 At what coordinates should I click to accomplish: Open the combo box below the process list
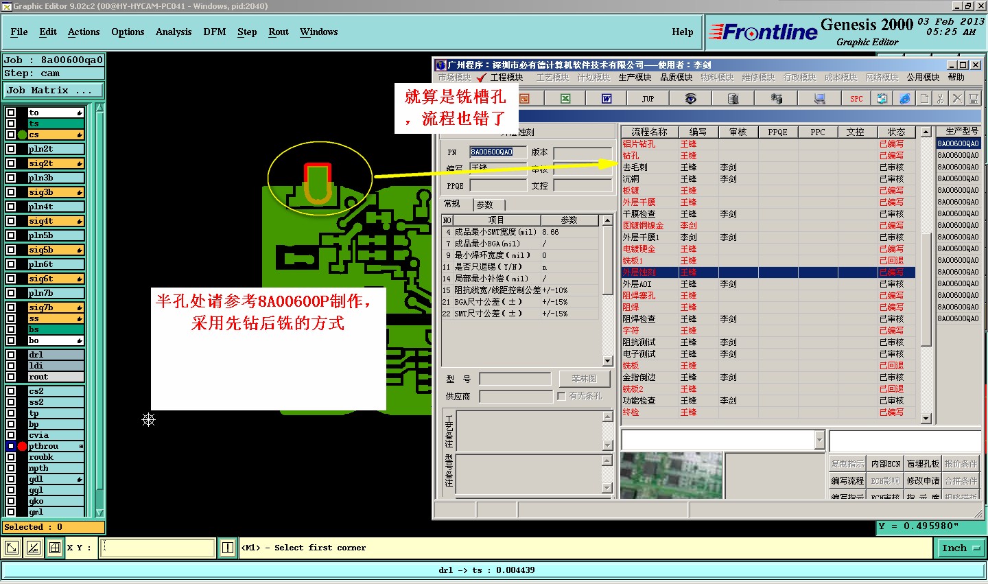[819, 440]
